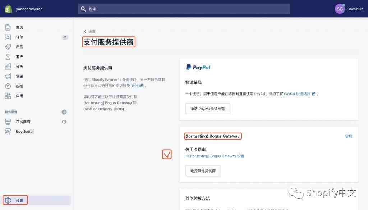The width and height of the screenshot is (368, 210).
Task: Select 应用 in the sidebar
Action: pyautogui.click(x=19, y=96)
